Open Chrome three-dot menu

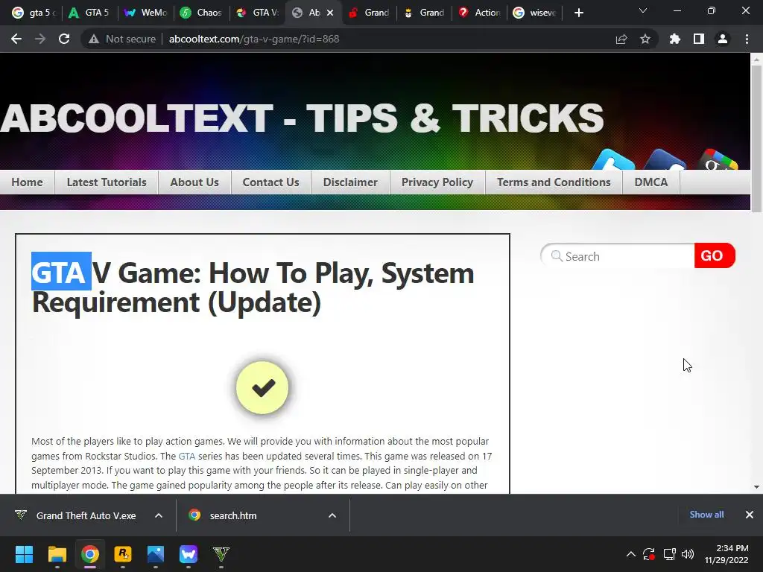point(747,39)
